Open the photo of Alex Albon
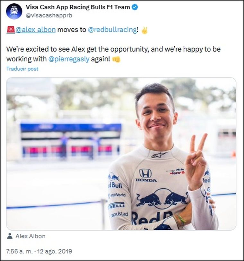This screenshot has width=244, height=261. (x=122, y=154)
